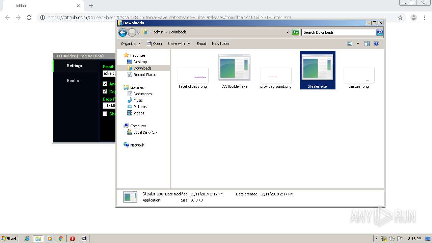432x243 pixels.
Task: Toggle first checkbox in L33TBuilder settings
Action: click(105, 84)
